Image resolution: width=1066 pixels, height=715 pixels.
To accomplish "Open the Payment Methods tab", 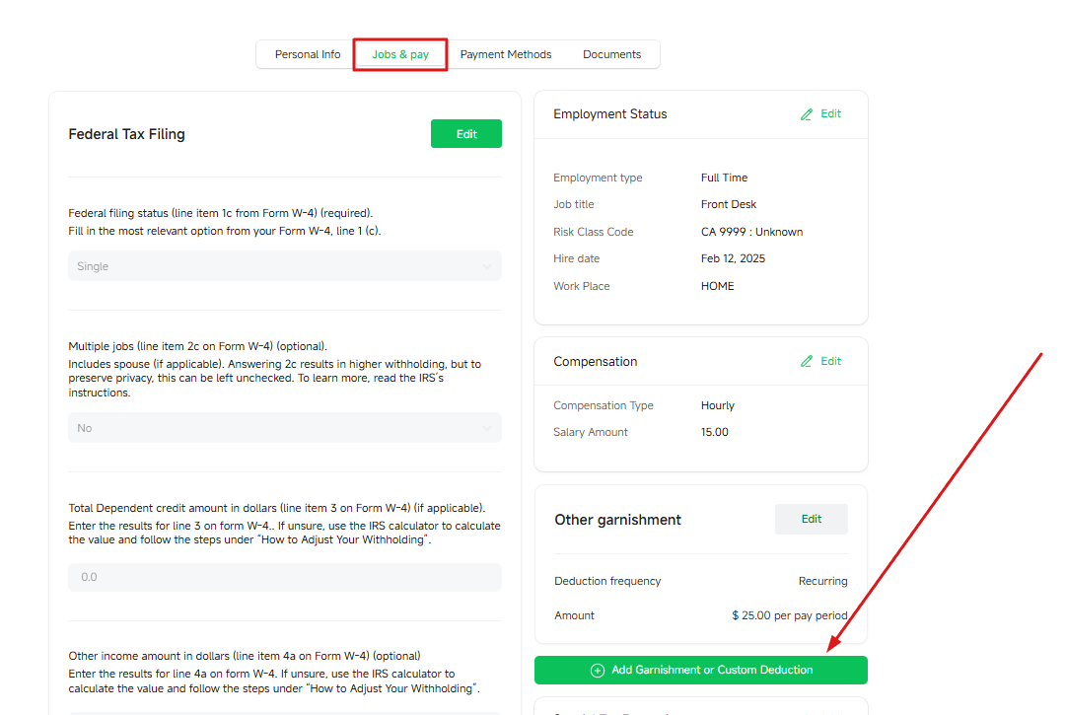I will click(x=506, y=54).
